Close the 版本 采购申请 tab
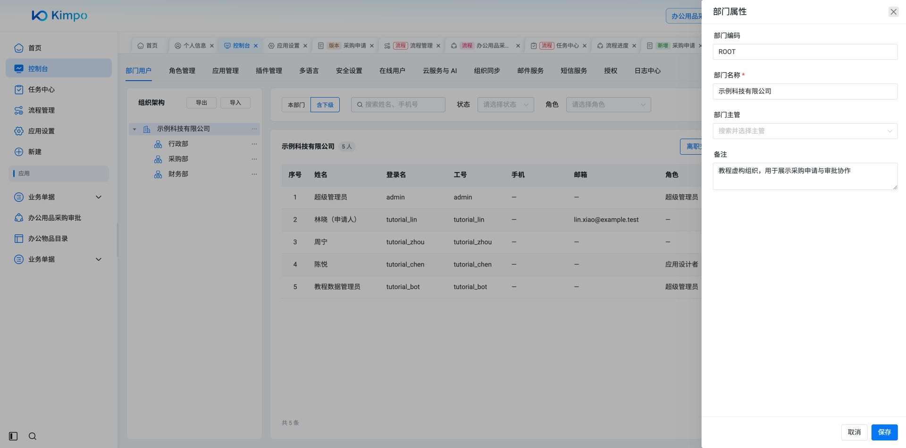 (372, 46)
